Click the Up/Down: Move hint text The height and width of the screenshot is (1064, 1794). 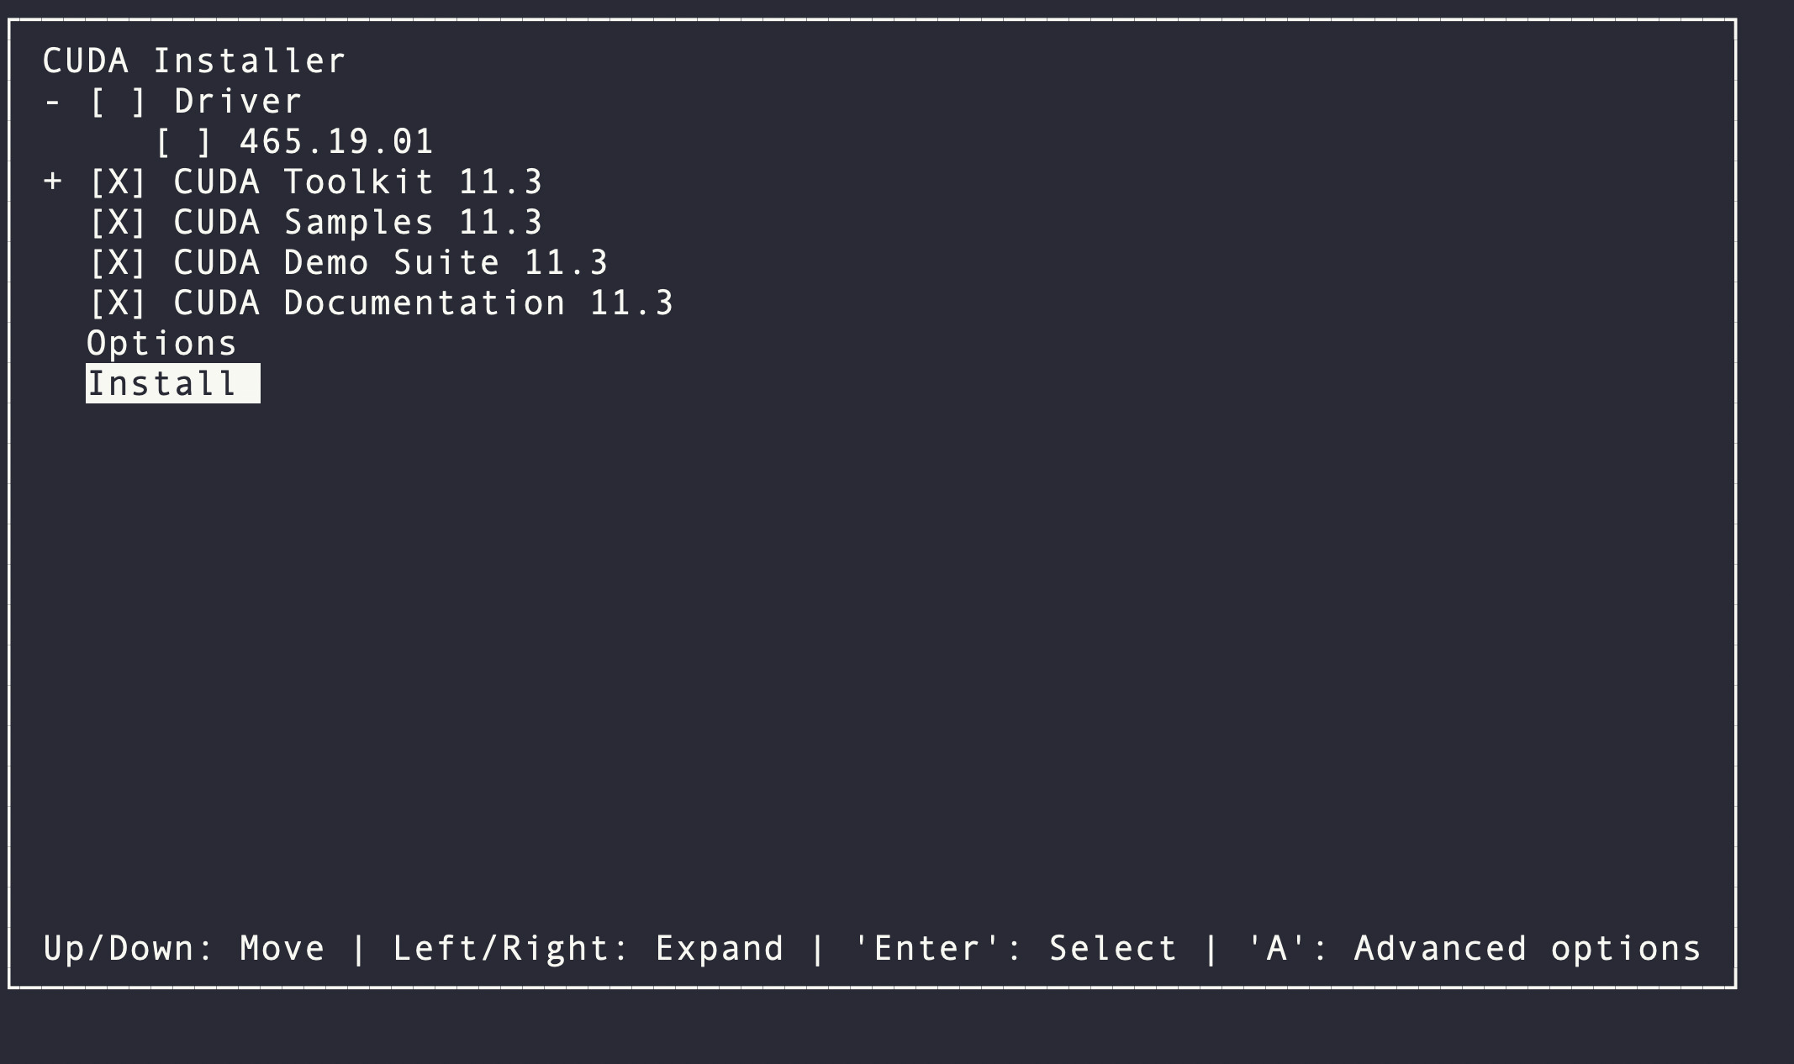(183, 948)
